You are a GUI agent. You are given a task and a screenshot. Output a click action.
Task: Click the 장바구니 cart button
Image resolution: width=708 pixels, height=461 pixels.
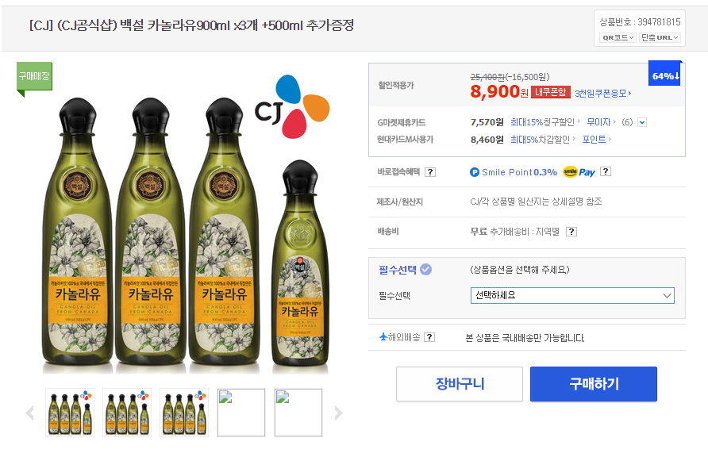460,384
